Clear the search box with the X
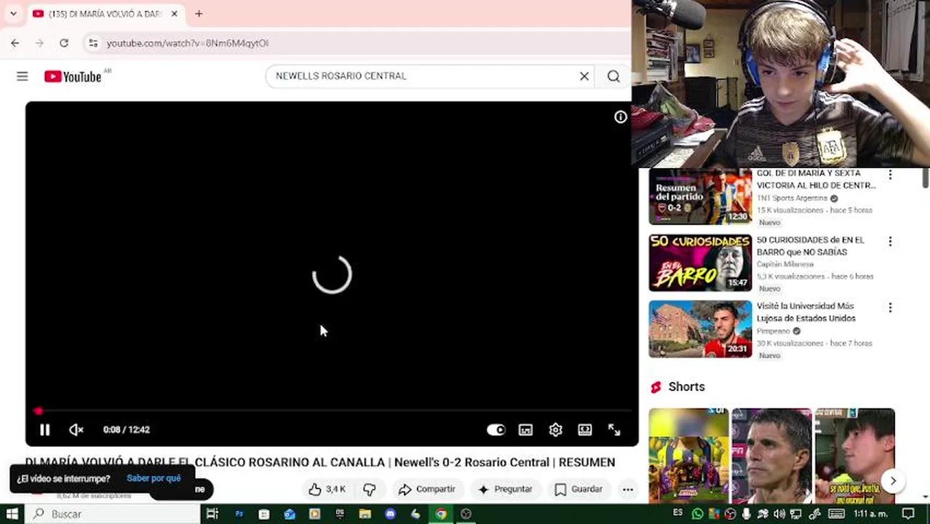The height and width of the screenshot is (524, 930). click(x=584, y=76)
